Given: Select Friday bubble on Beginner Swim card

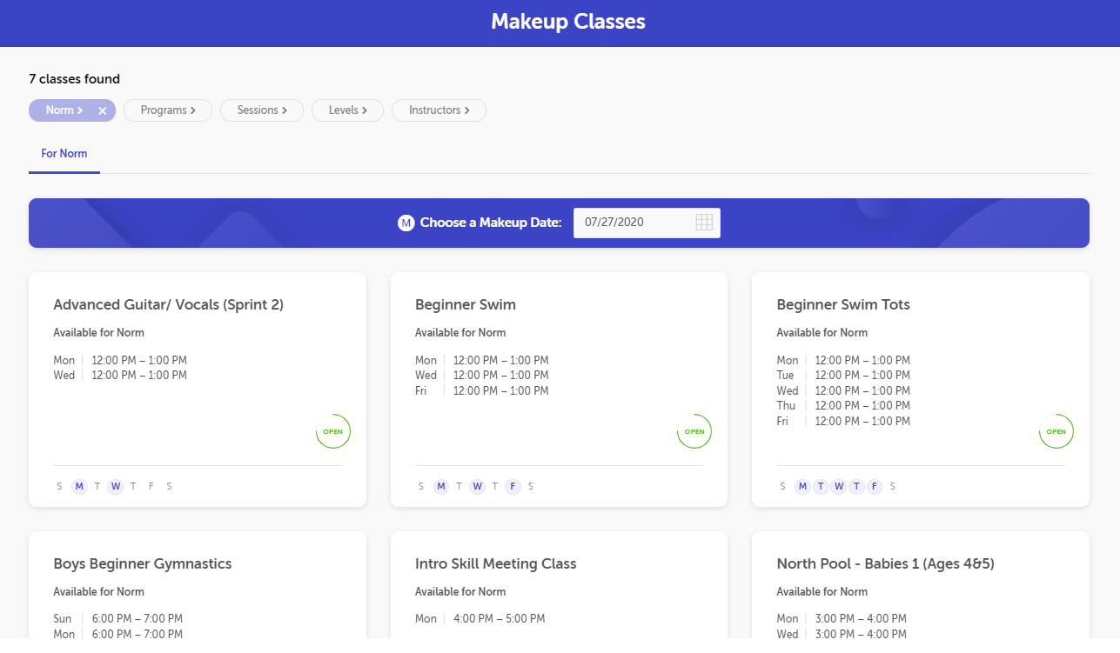Looking at the screenshot, I should tap(513, 486).
